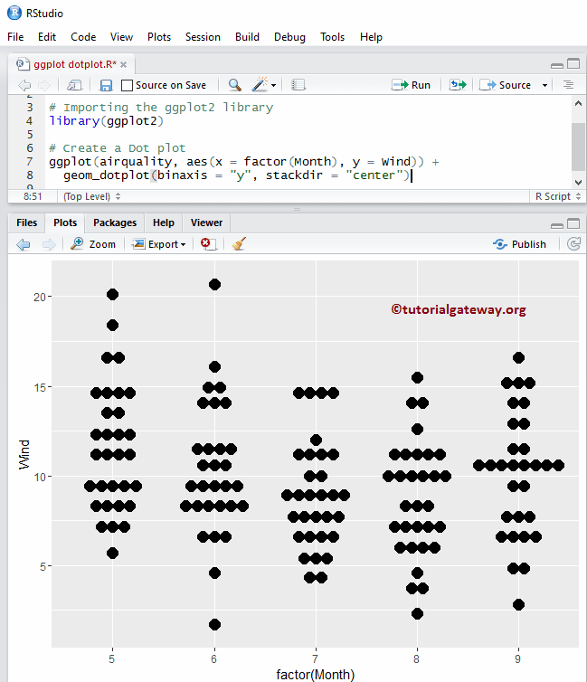
Task: Open the code tools magic wand menu
Action: coord(264,85)
